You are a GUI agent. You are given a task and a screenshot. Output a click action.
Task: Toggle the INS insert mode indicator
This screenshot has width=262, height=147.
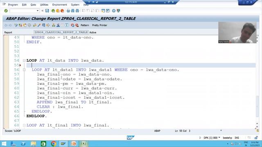237,138
